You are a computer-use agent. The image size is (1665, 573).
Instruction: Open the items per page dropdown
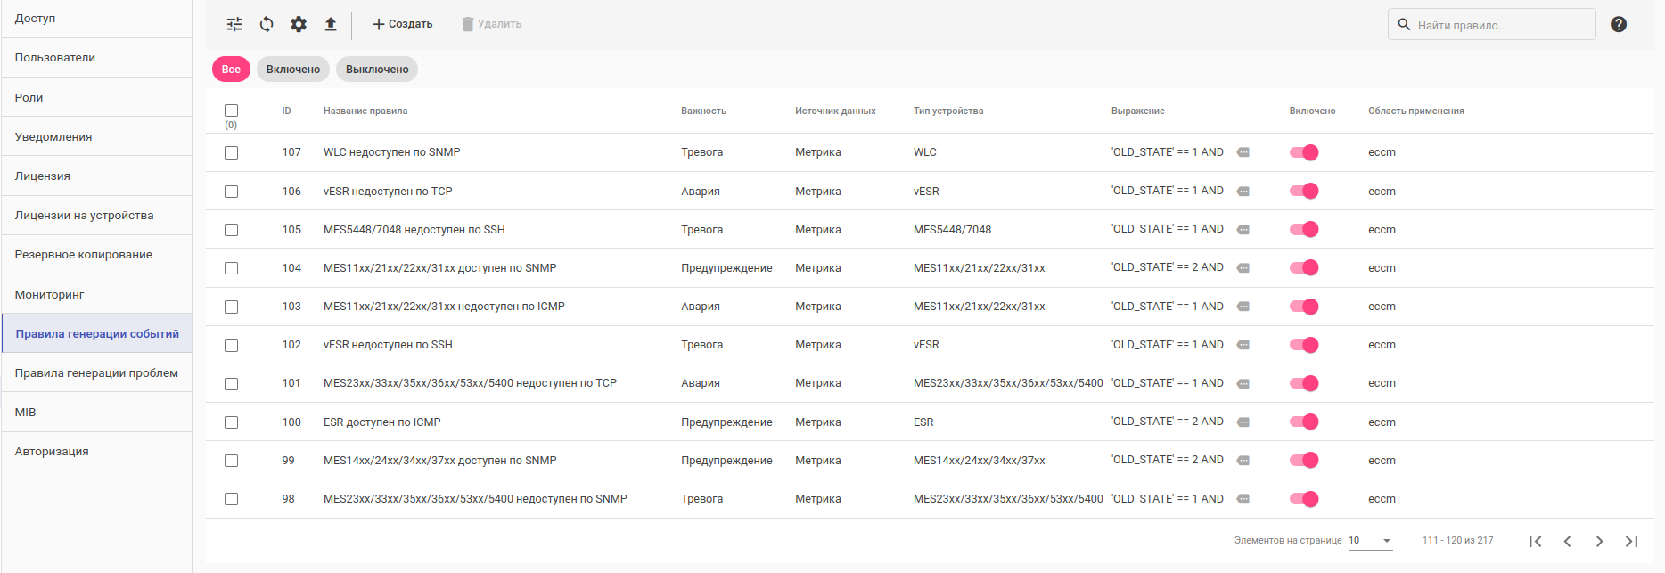click(1370, 541)
